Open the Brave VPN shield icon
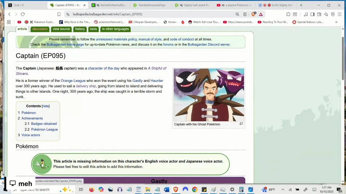The image size is (346, 194). coord(333,14)
